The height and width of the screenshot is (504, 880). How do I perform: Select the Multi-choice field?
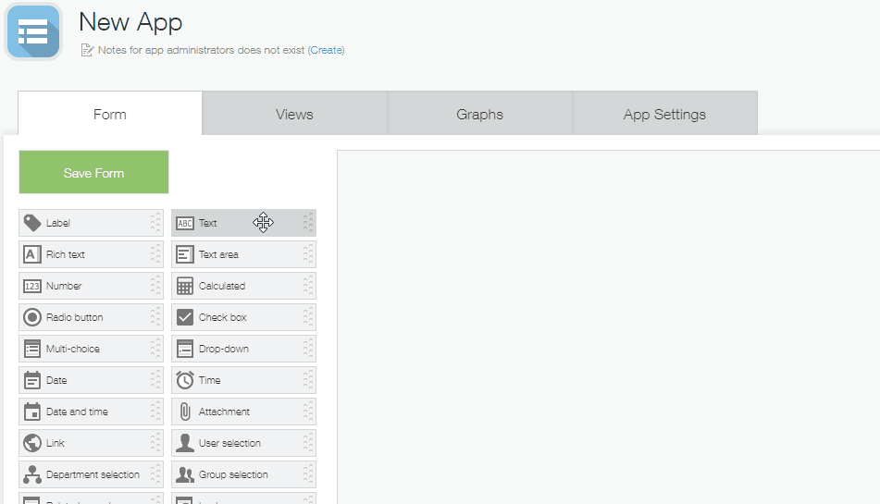coord(91,349)
